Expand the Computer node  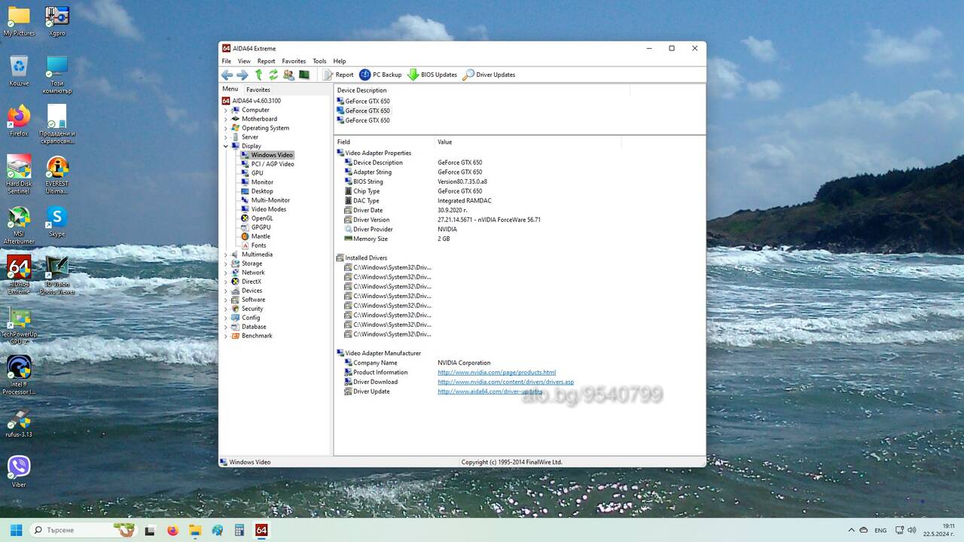(x=225, y=110)
